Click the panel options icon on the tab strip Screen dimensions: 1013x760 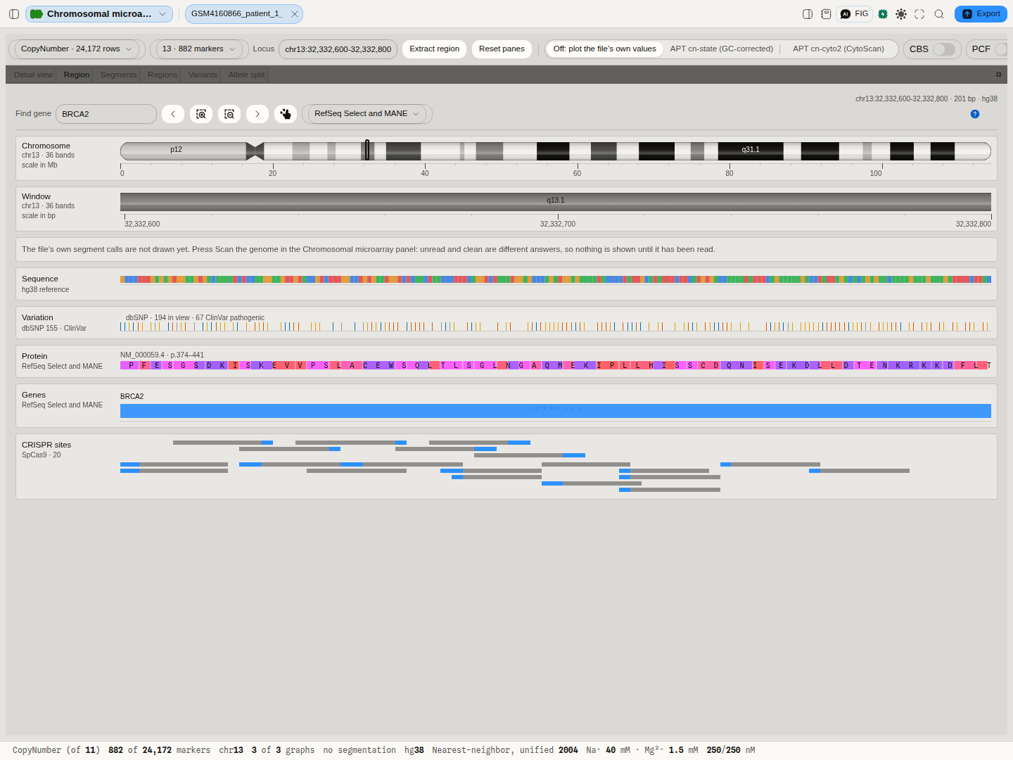(998, 75)
